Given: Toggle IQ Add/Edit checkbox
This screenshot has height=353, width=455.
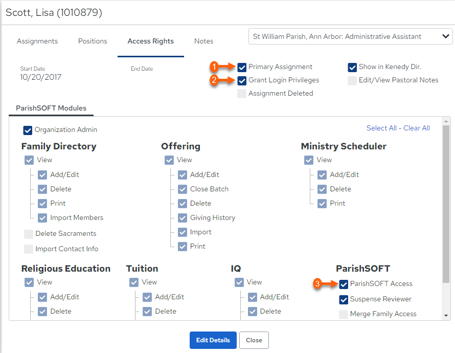Looking at the screenshot, I should tap(252, 297).
